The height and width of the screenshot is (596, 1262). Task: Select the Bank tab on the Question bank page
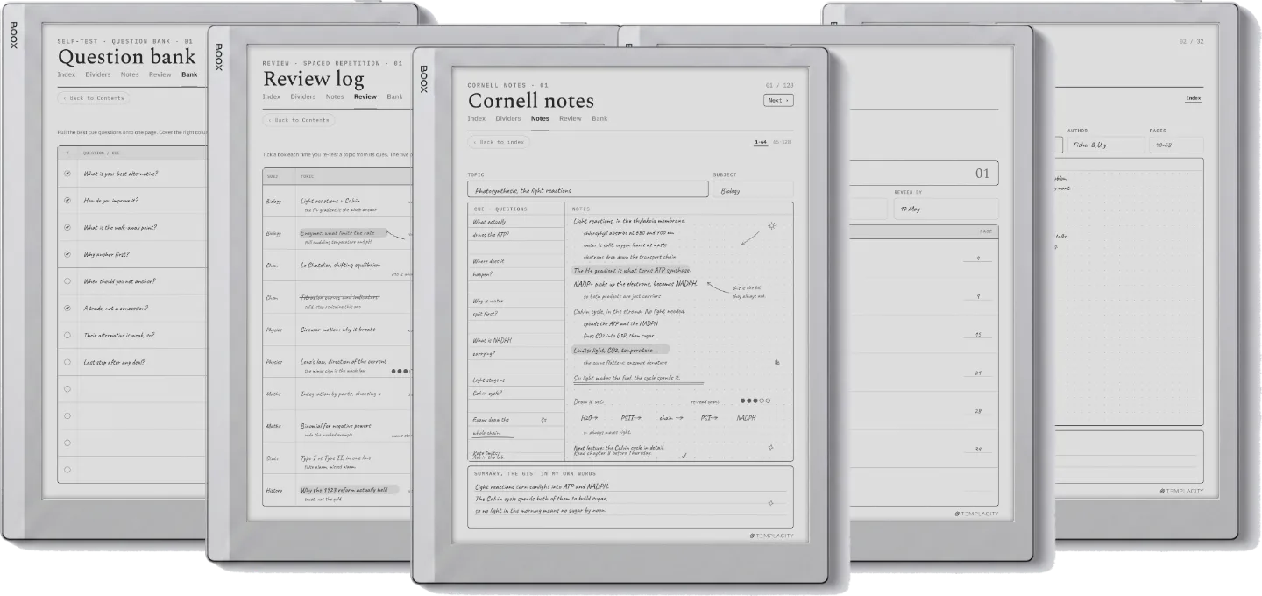(x=189, y=75)
